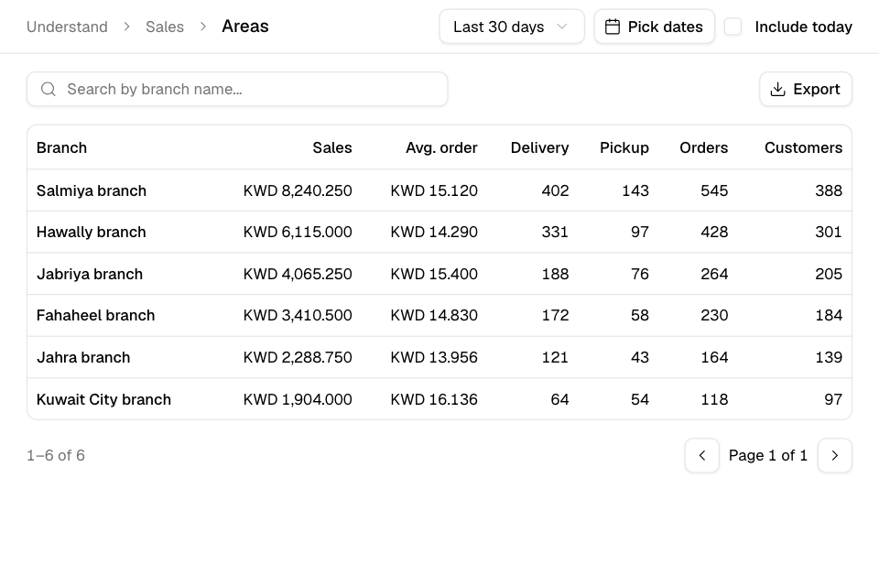Click Jabriya customers count 205

pos(830,274)
